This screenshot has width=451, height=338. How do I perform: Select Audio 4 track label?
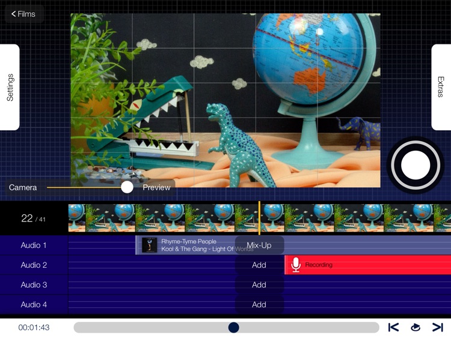[34, 305]
